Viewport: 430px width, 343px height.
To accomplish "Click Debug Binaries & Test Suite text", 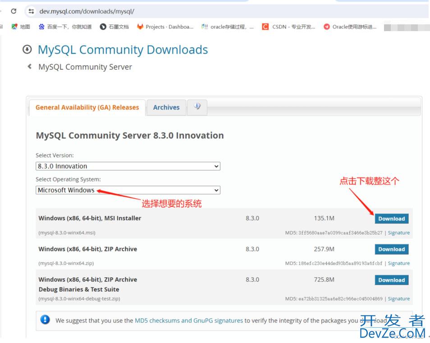I will tap(79, 289).
